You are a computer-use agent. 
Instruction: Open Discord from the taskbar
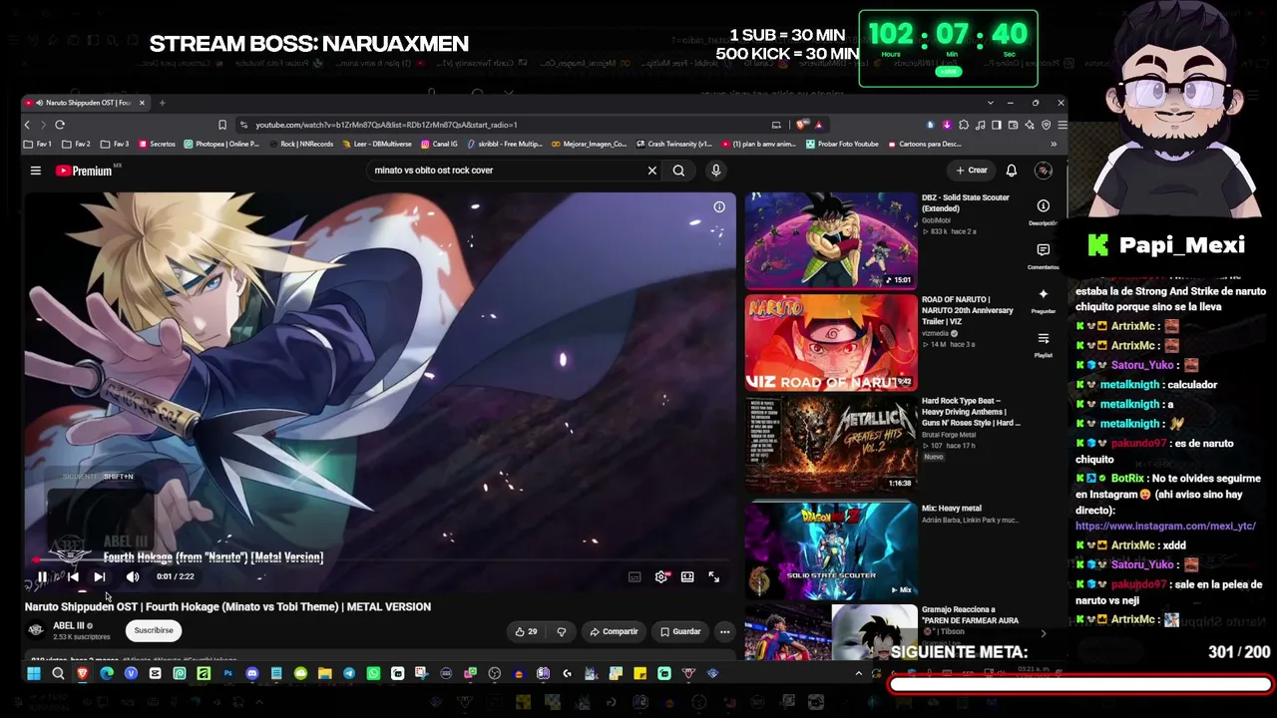point(251,674)
